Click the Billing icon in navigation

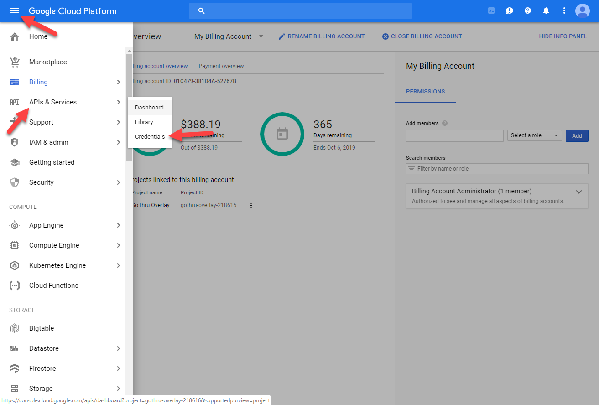[x=14, y=82]
